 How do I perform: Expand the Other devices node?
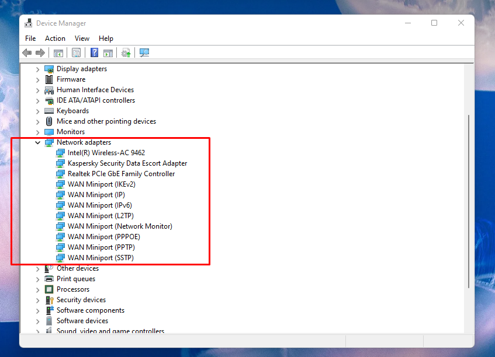(37, 269)
